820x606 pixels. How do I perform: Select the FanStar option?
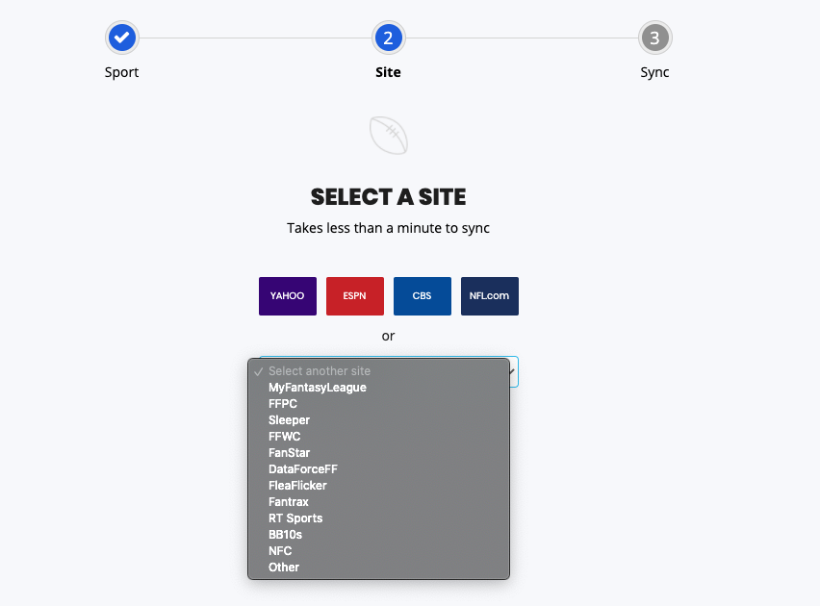(378, 453)
